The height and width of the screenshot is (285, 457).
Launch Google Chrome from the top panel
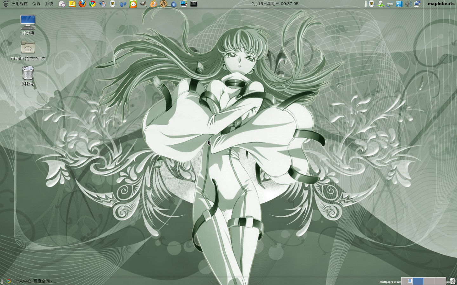click(x=93, y=4)
